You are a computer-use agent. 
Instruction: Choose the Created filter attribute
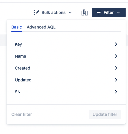click(x=66, y=68)
